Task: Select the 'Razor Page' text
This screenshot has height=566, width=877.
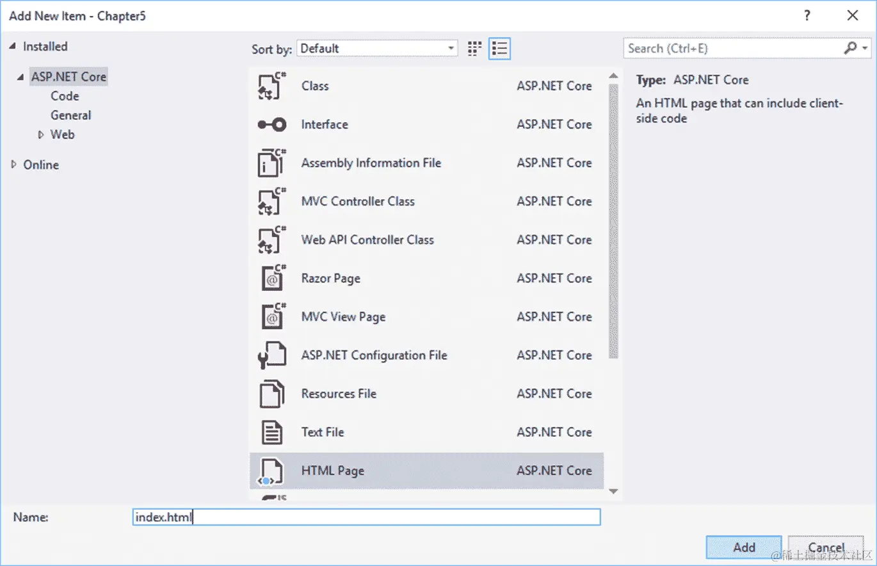Action: tap(331, 279)
